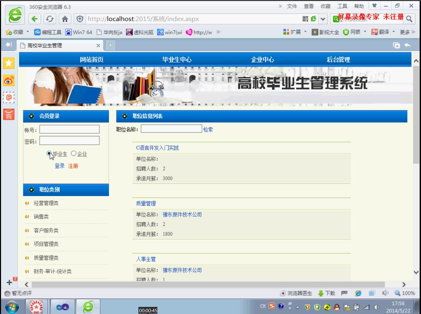421x314 pixels.
Task: Expand the 翻译 dropdown
Action: click(394, 32)
